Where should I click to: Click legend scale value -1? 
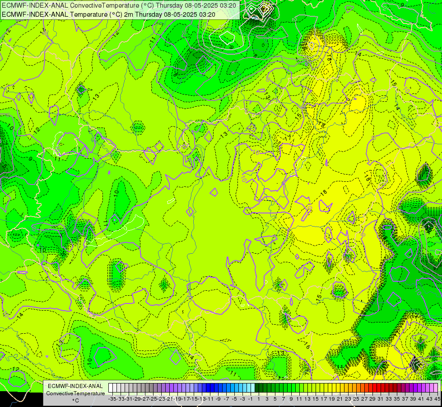click(250, 399)
